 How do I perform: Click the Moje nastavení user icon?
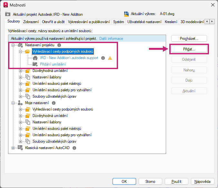tap(20, 103)
